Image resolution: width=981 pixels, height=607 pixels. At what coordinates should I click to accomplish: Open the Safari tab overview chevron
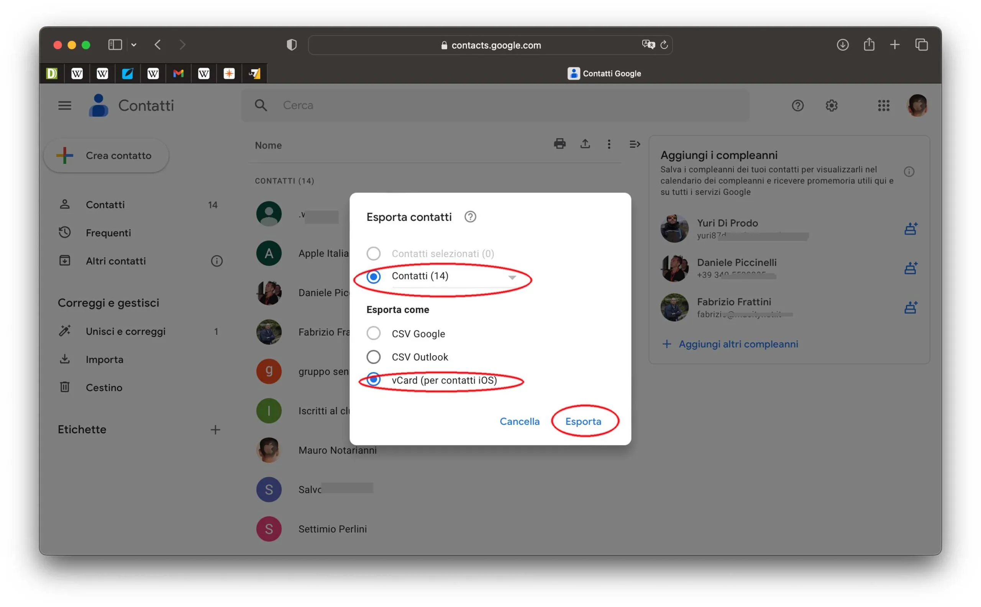click(134, 44)
